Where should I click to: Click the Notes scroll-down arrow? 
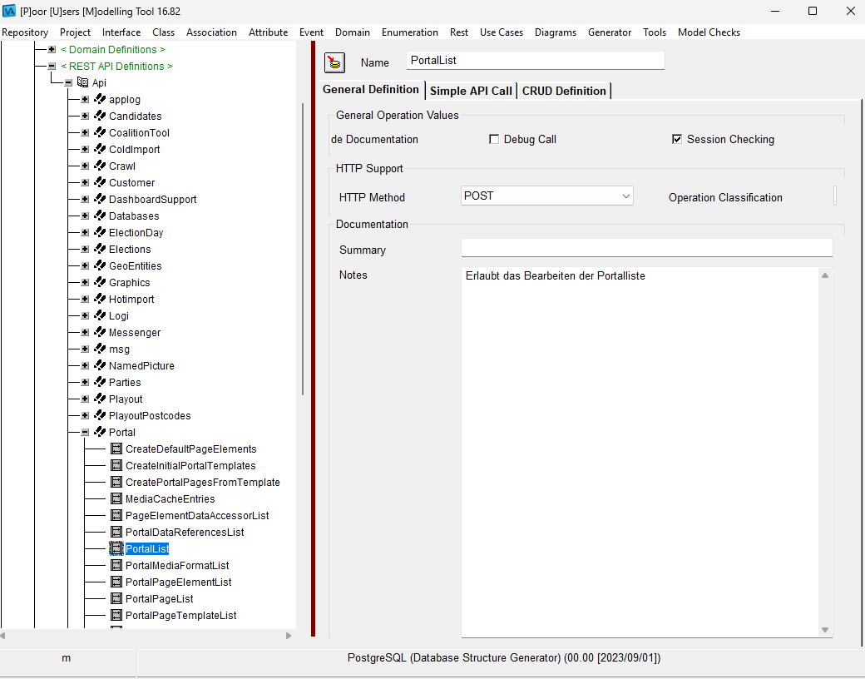(825, 630)
